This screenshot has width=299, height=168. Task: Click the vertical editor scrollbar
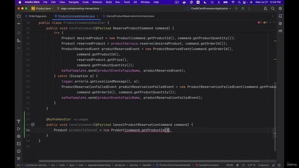[x=275, y=117]
